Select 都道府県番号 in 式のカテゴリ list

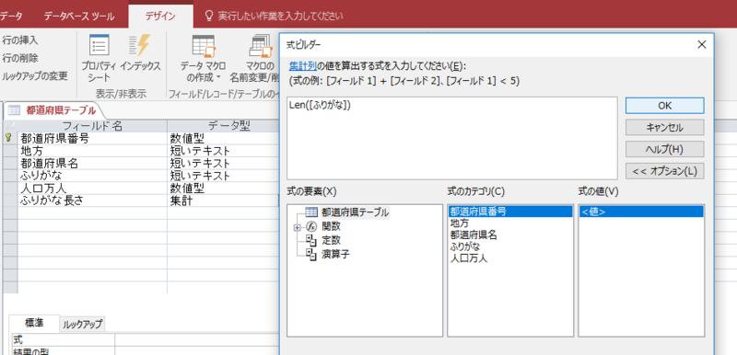pyautogui.click(x=510, y=212)
